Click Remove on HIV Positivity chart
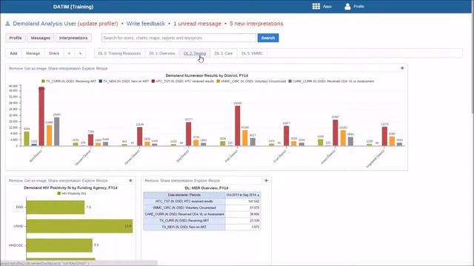Screen dimensions: 474x266 pos(16,180)
